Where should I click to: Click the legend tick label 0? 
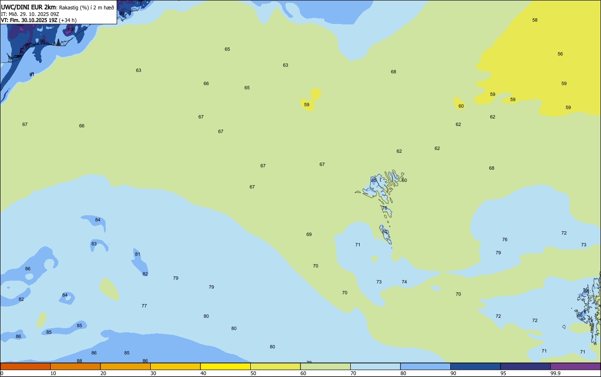(2, 373)
